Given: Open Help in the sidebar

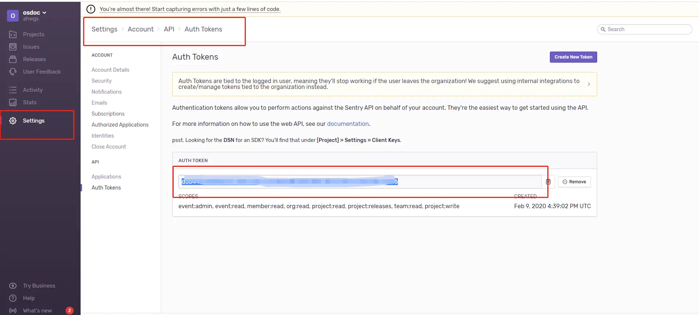Looking at the screenshot, I should point(29,298).
